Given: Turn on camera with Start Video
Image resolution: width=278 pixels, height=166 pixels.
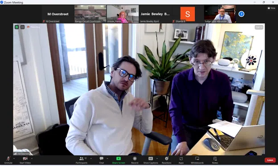Looking at the screenshot, I should coord(25,160).
